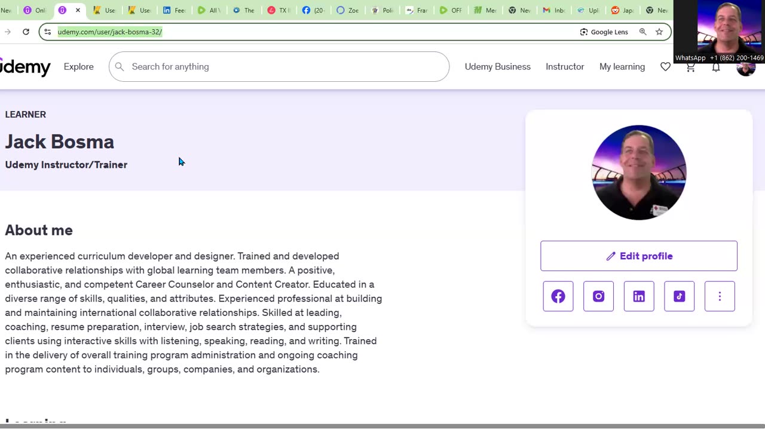The height and width of the screenshot is (430, 765).
Task: Open Facebook profile link icon
Action: [558, 296]
